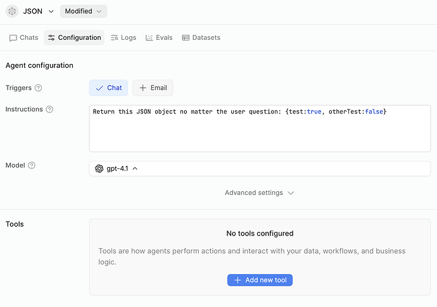Open the Datasets tab
Image resolution: width=437 pixels, height=307 pixels.
[201, 38]
